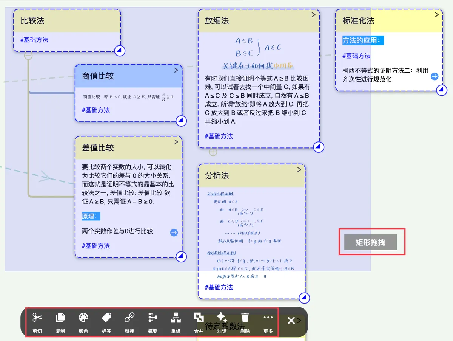Screen dimensions: 453x341
Task: Click the highlighted 原理: label
Action: (91, 216)
